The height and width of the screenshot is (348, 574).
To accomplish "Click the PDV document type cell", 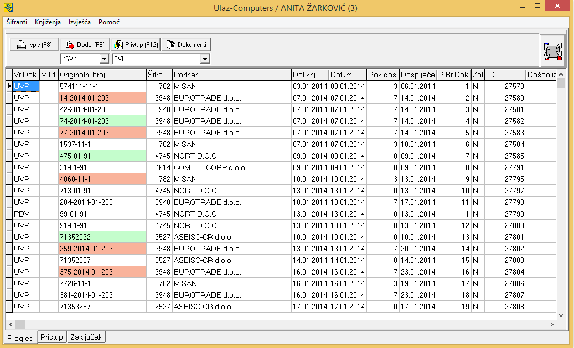I will click(25, 214).
